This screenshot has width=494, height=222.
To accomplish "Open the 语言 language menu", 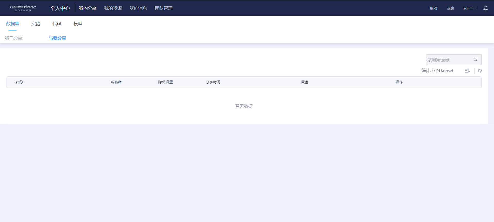I will point(451,8).
